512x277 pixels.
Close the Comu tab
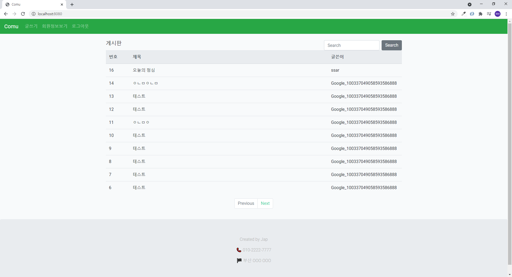coord(62,5)
